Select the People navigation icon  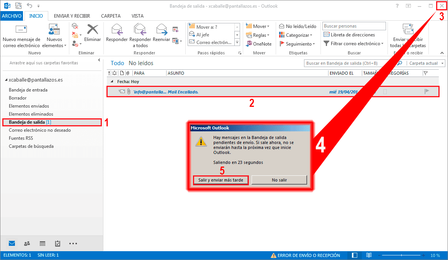tap(27, 244)
